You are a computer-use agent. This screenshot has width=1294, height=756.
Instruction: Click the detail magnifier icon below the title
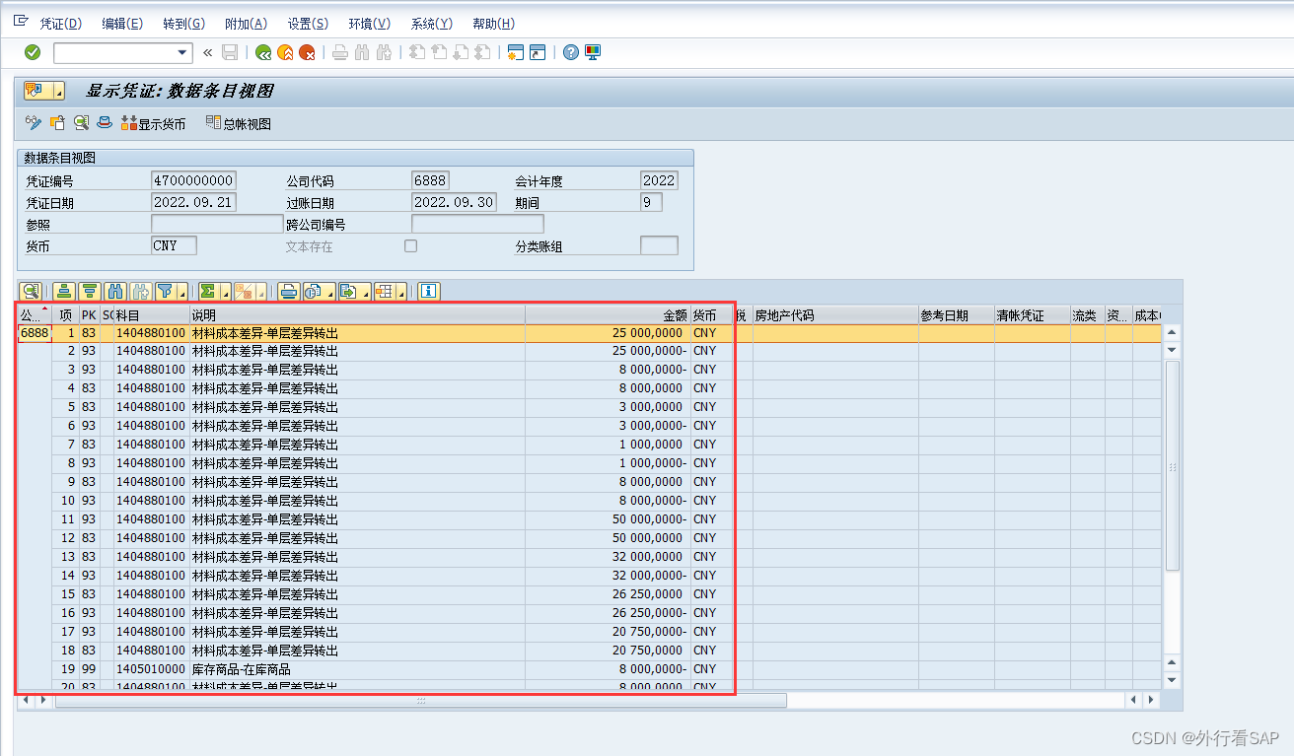tap(81, 122)
